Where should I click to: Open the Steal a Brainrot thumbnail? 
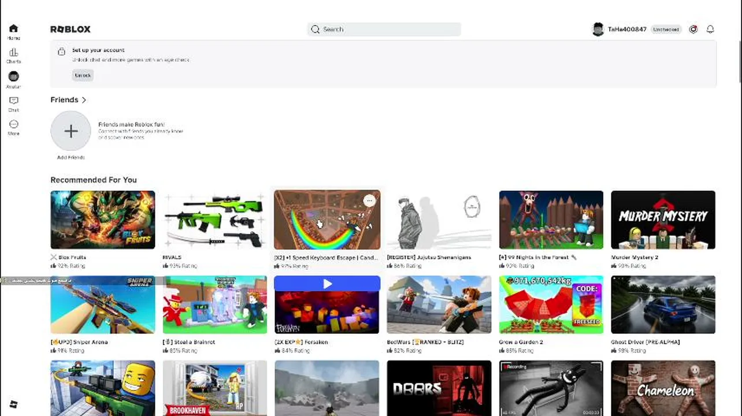(215, 304)
